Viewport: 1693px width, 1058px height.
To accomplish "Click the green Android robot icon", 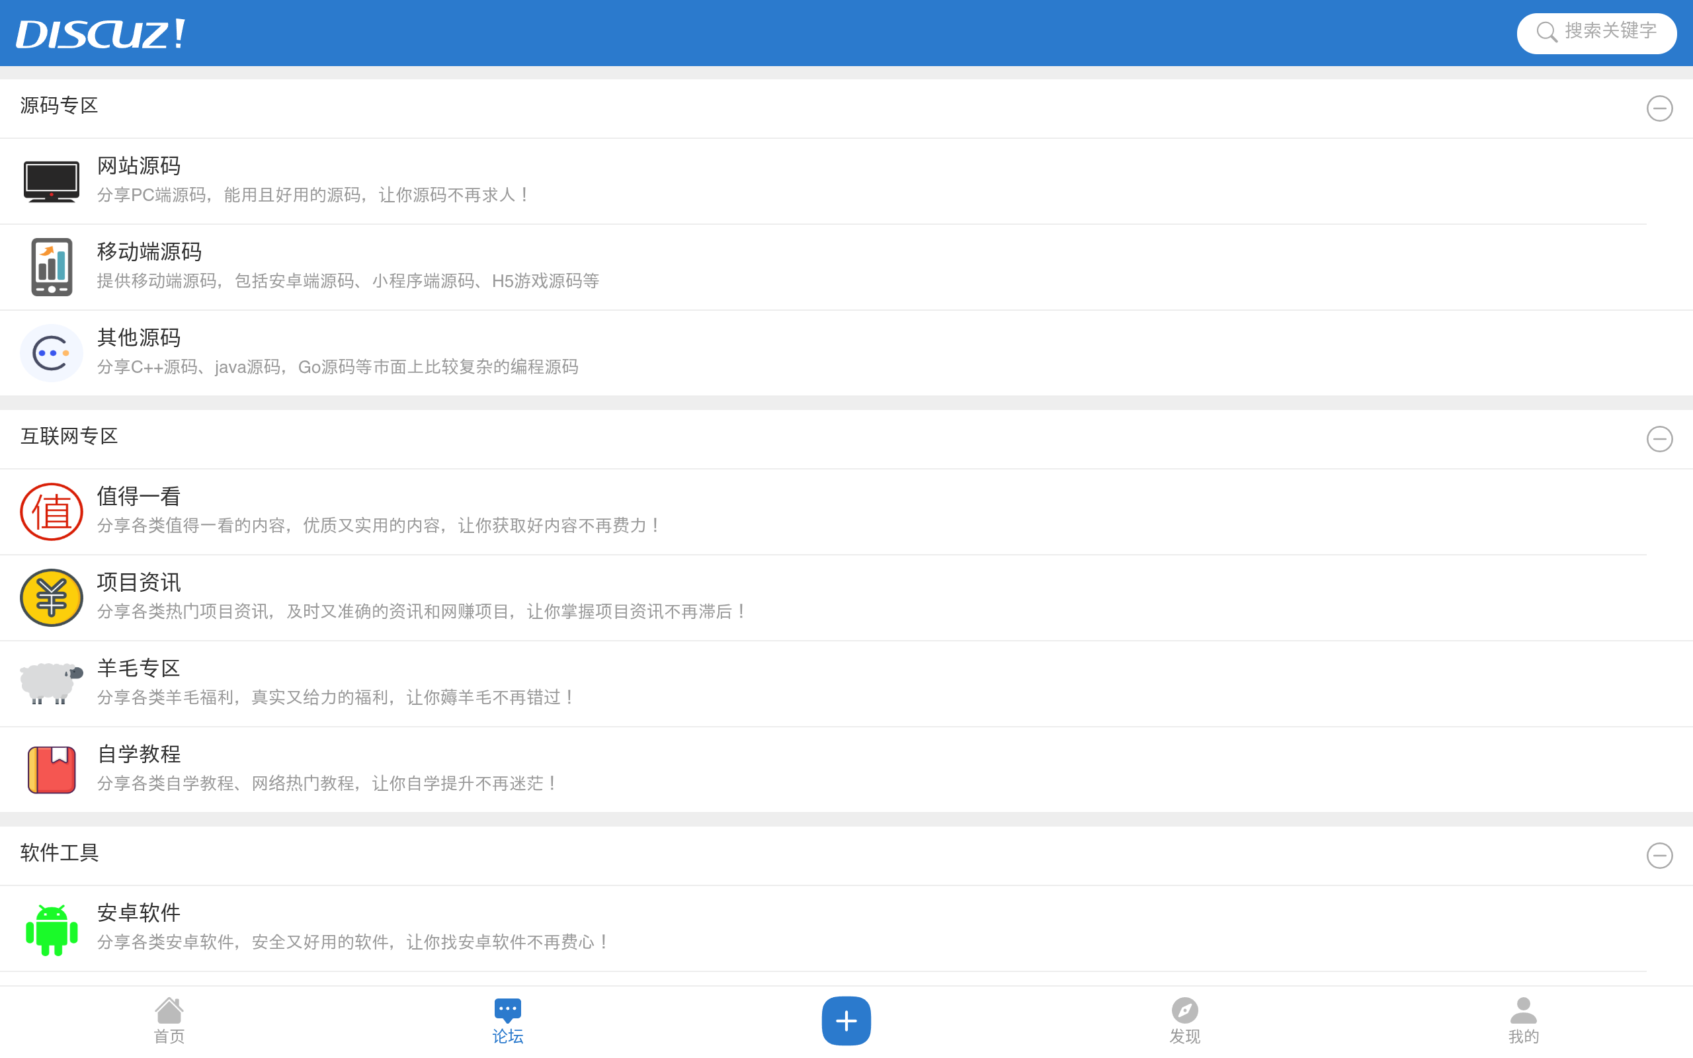I will coord(51,929).
